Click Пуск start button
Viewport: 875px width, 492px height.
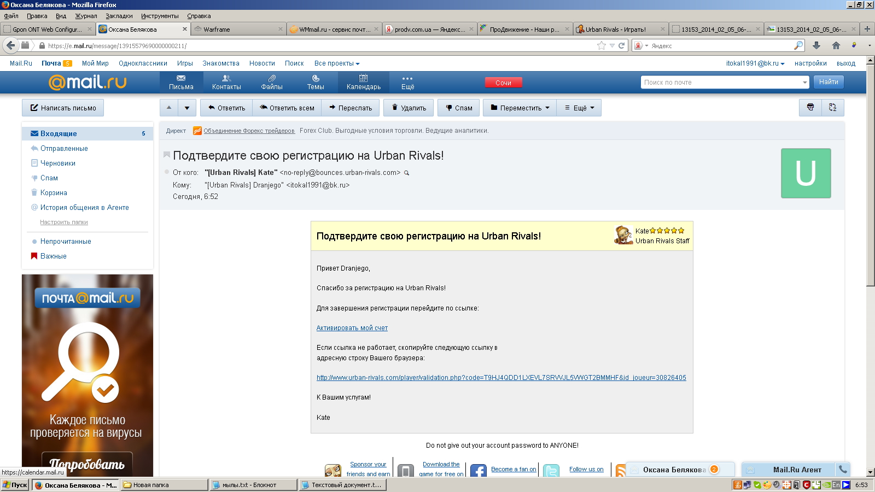point(15,485)
